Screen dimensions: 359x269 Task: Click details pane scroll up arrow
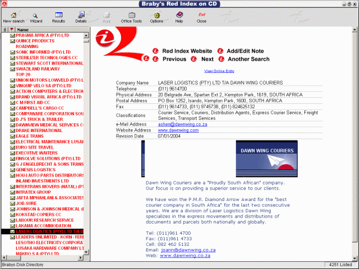pos(355,29)
